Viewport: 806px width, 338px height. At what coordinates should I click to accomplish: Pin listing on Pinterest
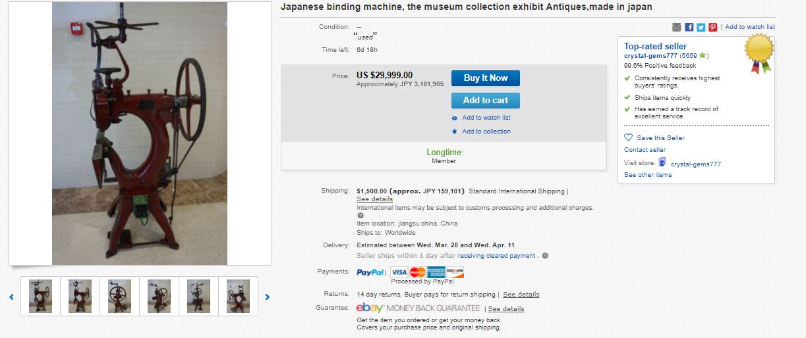coord(712,27)
